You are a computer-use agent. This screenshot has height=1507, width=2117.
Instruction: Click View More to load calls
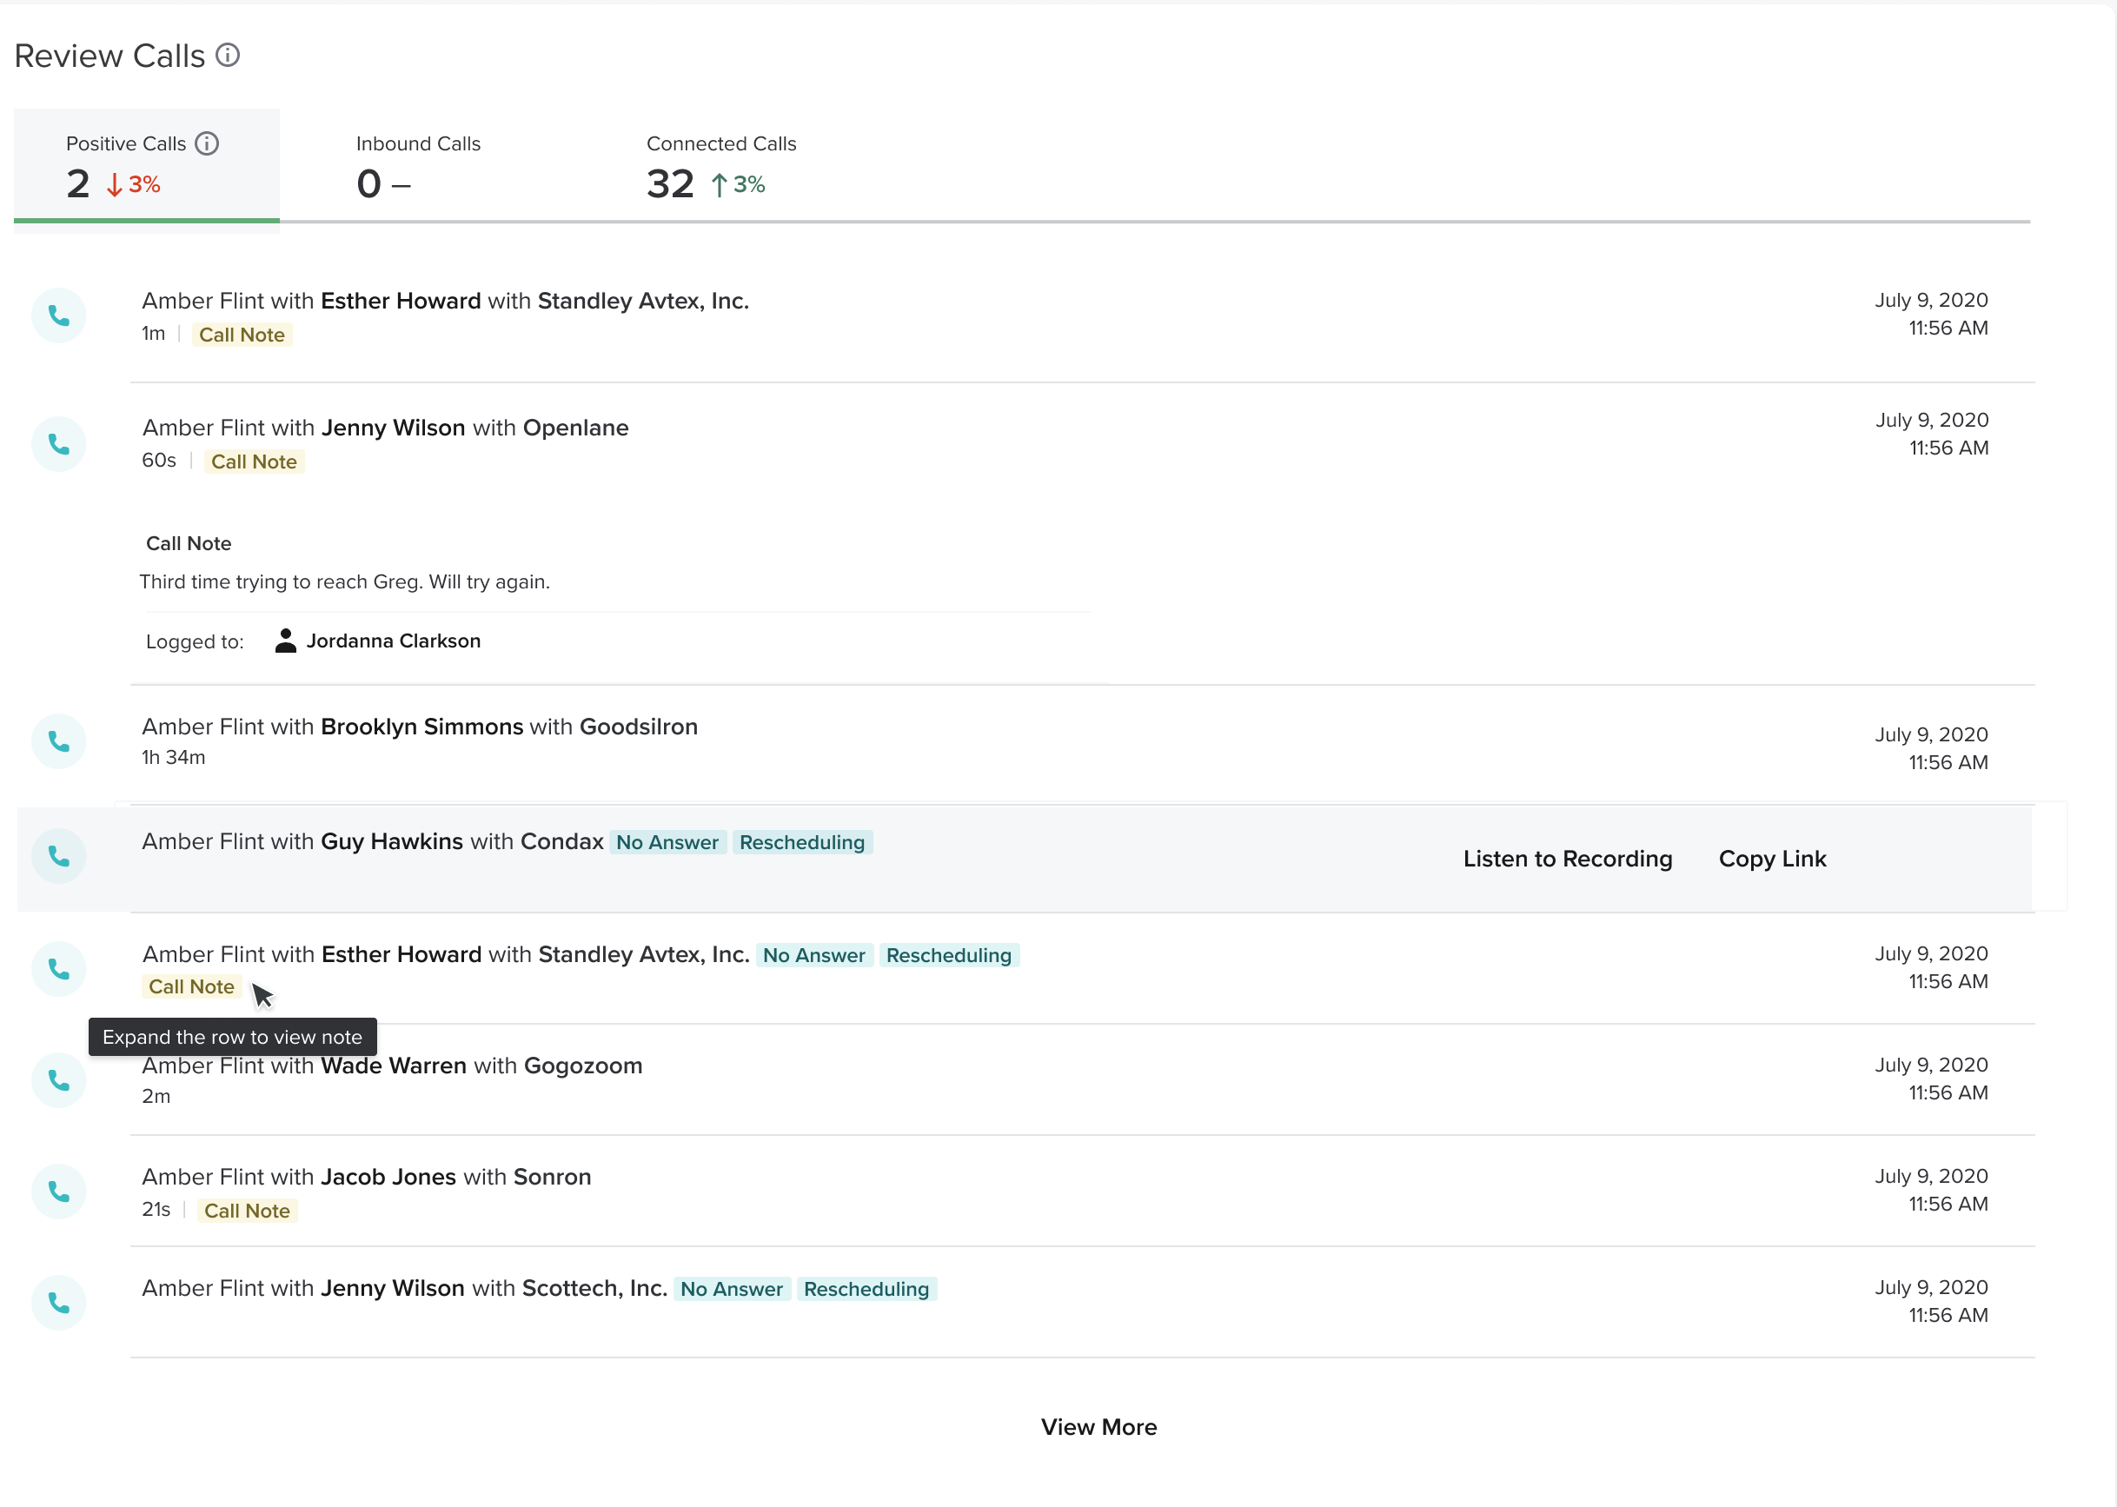[1098, 1427]
